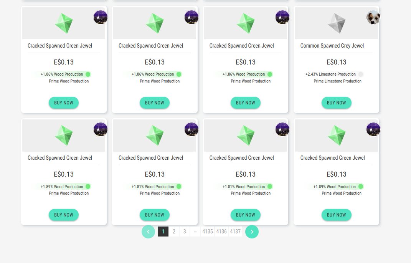The height and width of the screenshot is (263, 411).
Task: Select current page 1 button
Action: click(163, 232)
